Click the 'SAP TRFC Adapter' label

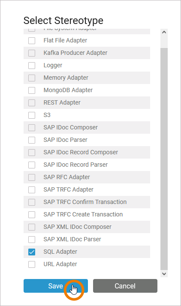pyautogui.click(x=68, y=189)
